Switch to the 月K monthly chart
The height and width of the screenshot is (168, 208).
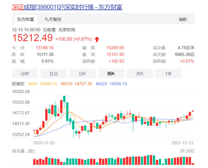140,74
